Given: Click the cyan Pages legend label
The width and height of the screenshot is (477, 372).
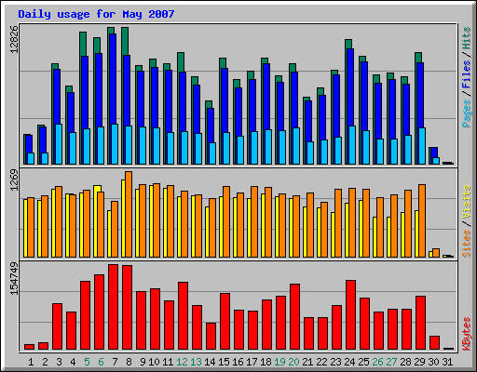Looking at the screenshot, I should (x=467, y=113).
